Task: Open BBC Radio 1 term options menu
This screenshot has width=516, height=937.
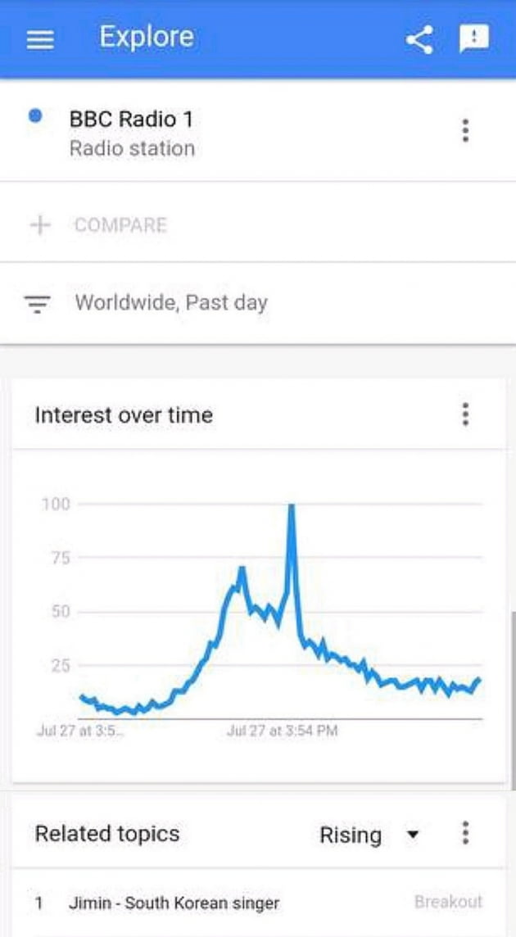Action: 465,130
